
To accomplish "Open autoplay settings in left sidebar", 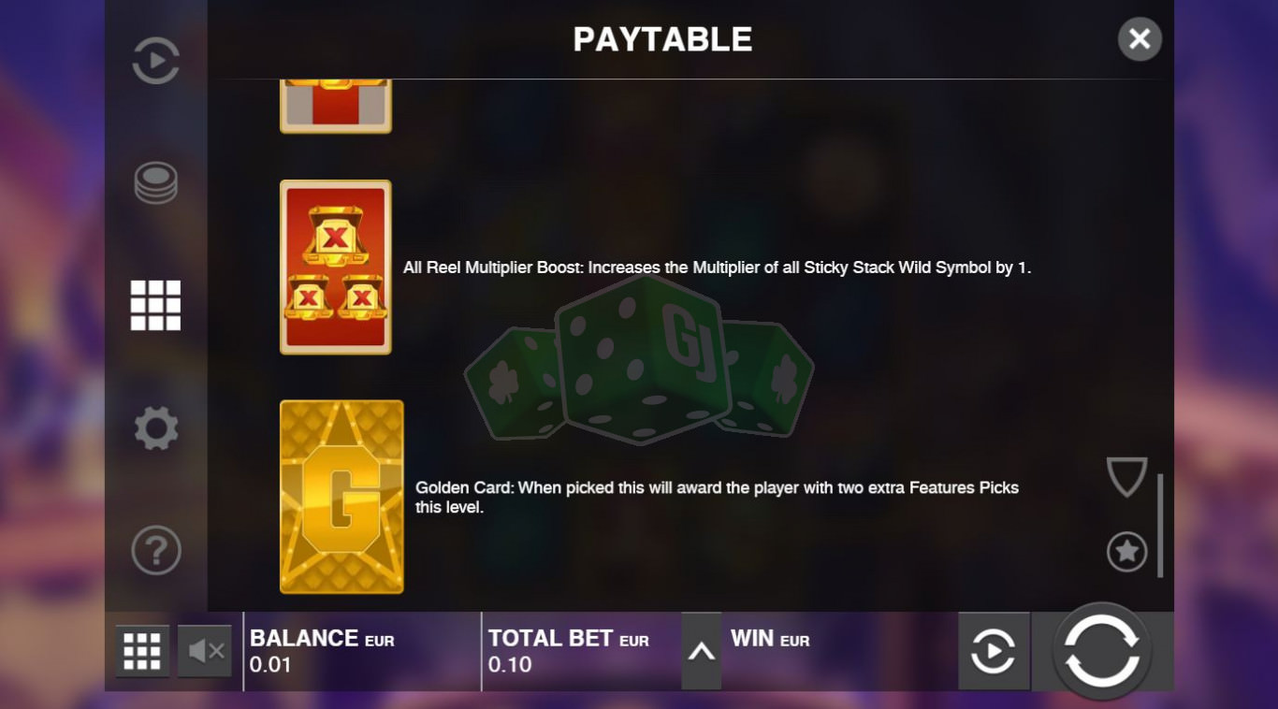I will [x=155, y=61].
